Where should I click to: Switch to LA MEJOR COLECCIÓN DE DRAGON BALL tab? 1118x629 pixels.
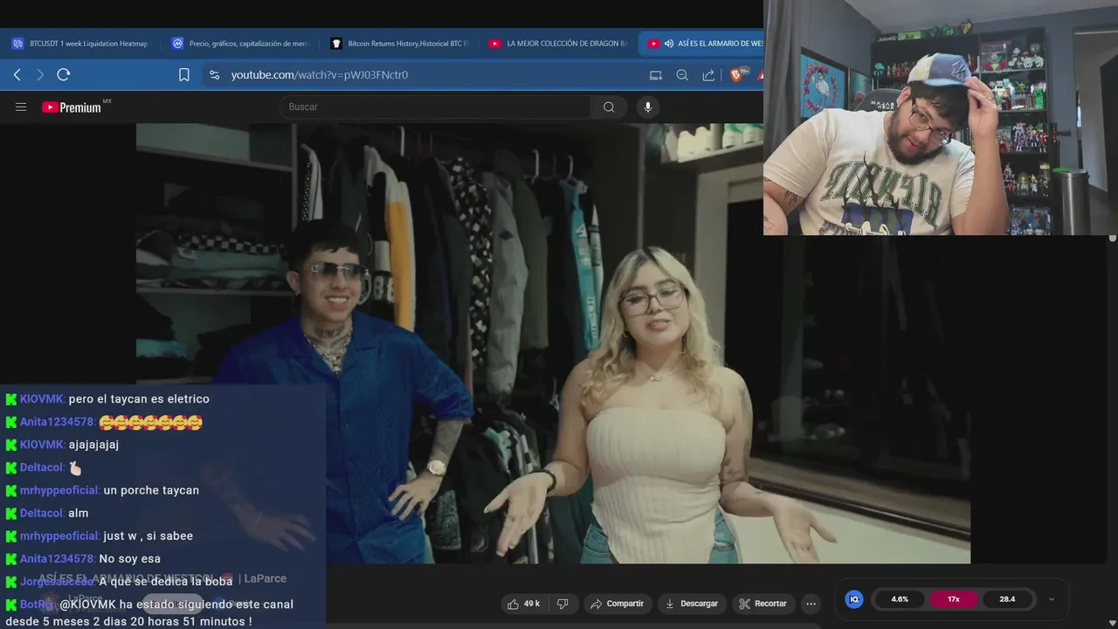(x=558, y=44)
